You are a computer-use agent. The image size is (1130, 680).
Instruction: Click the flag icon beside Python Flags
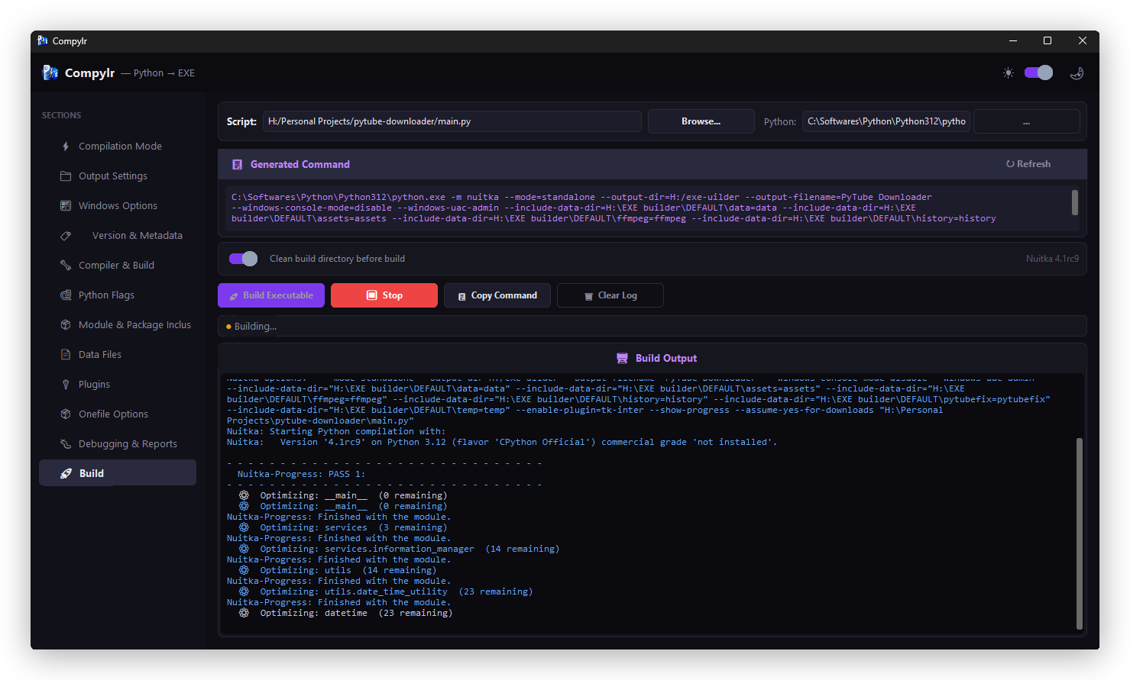pyautogui.click(x=66, y=295)
